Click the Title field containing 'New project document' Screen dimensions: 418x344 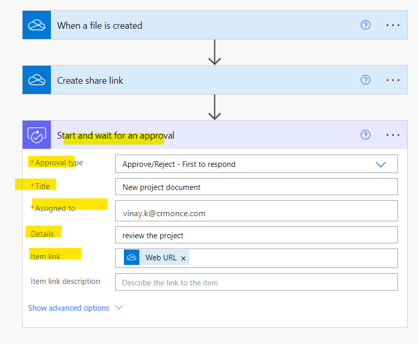coord(257,187)
